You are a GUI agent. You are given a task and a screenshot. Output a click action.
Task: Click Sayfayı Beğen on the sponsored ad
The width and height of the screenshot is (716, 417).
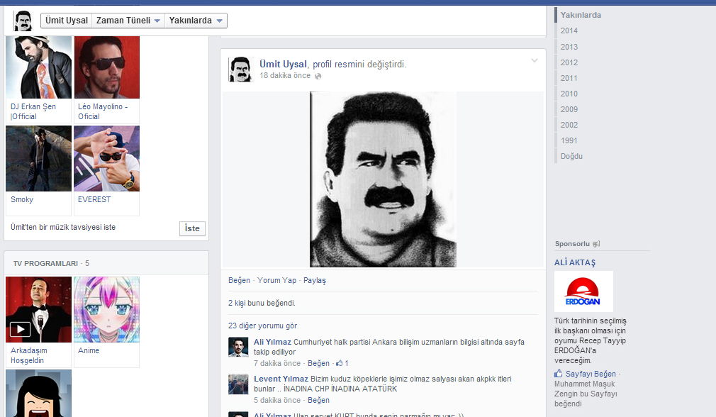point(591,374)
